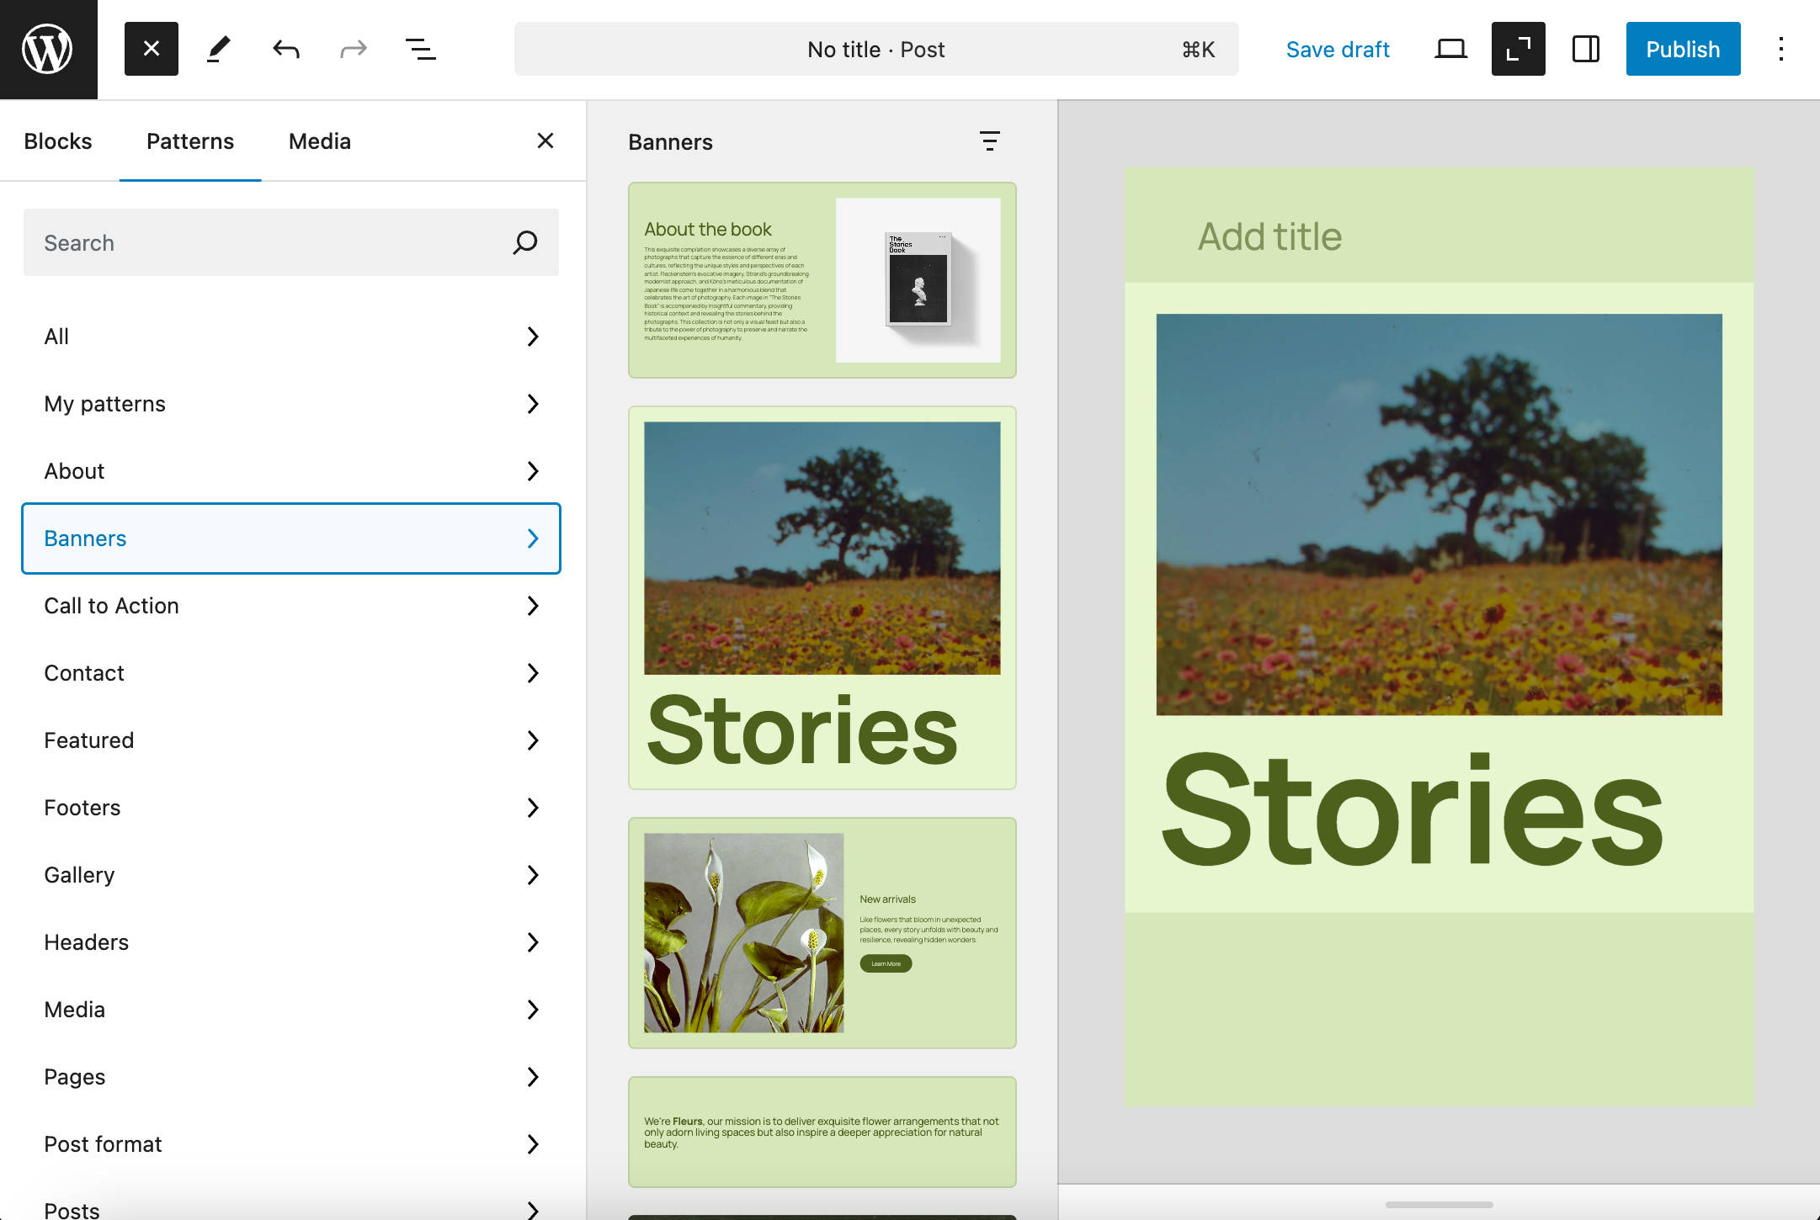
Task: Click the Undo arrow
Action: 285,49
